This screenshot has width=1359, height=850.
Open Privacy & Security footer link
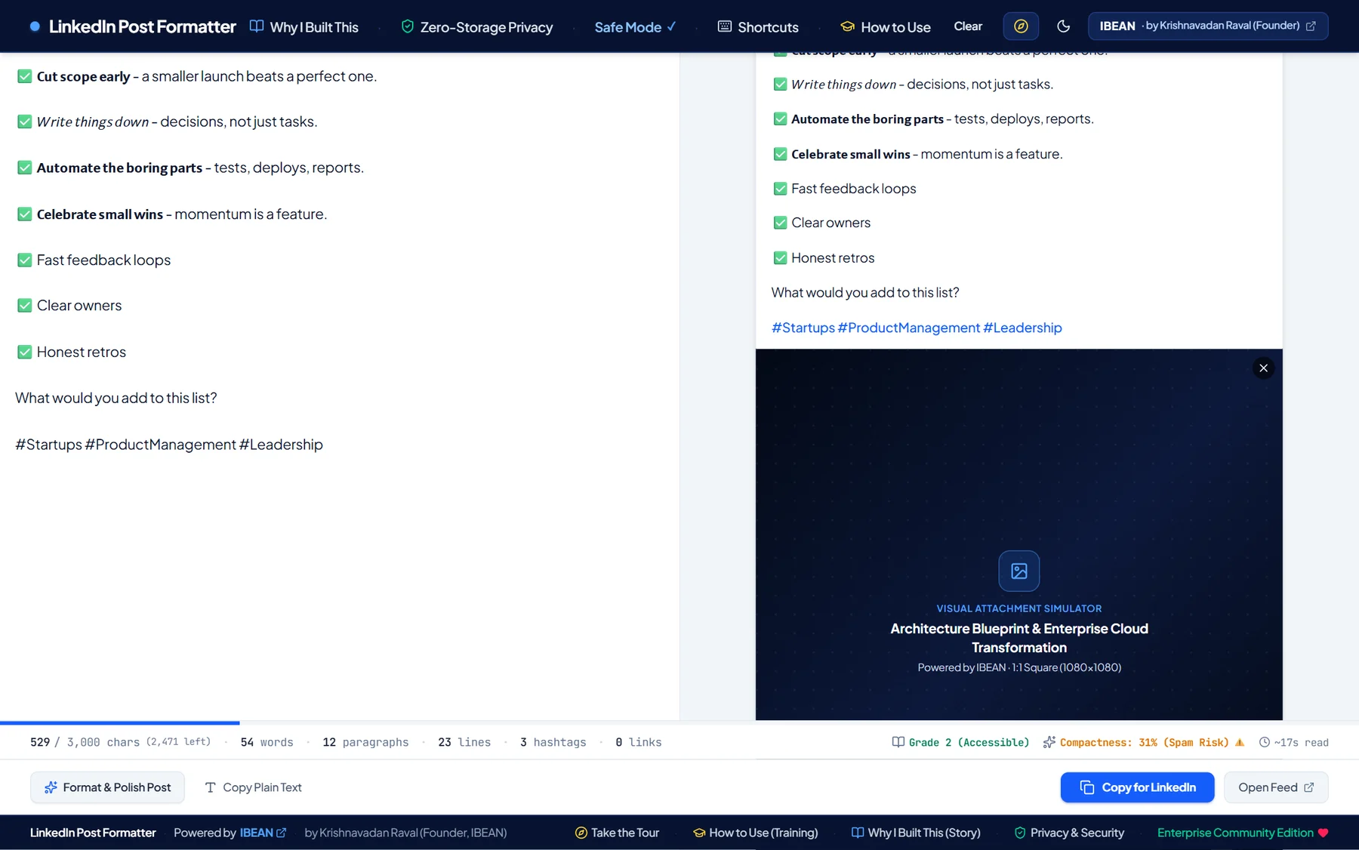click(1069, 833)
